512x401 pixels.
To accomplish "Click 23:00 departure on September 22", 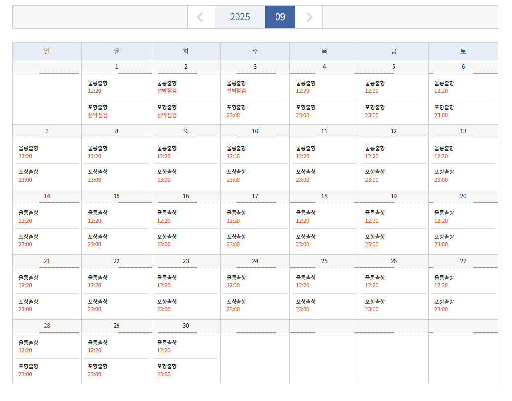I will [x=94, y=309].
